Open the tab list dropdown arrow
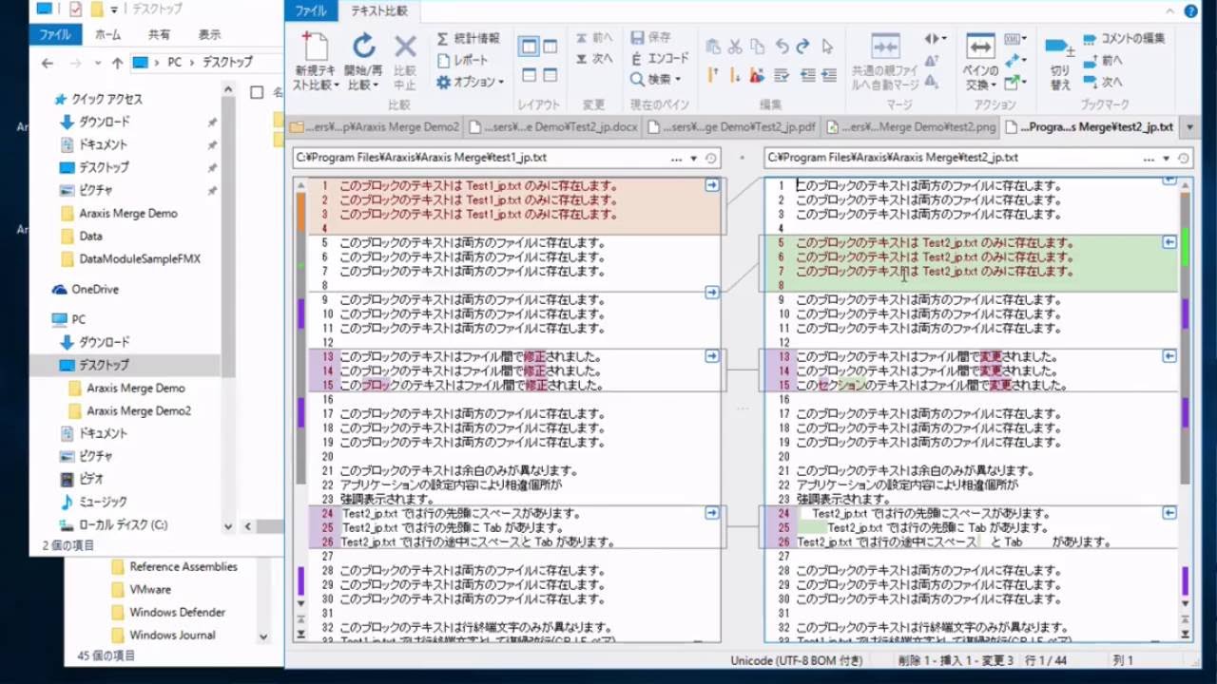This screenshot has height=684, width=1217. coord(1191,127)
